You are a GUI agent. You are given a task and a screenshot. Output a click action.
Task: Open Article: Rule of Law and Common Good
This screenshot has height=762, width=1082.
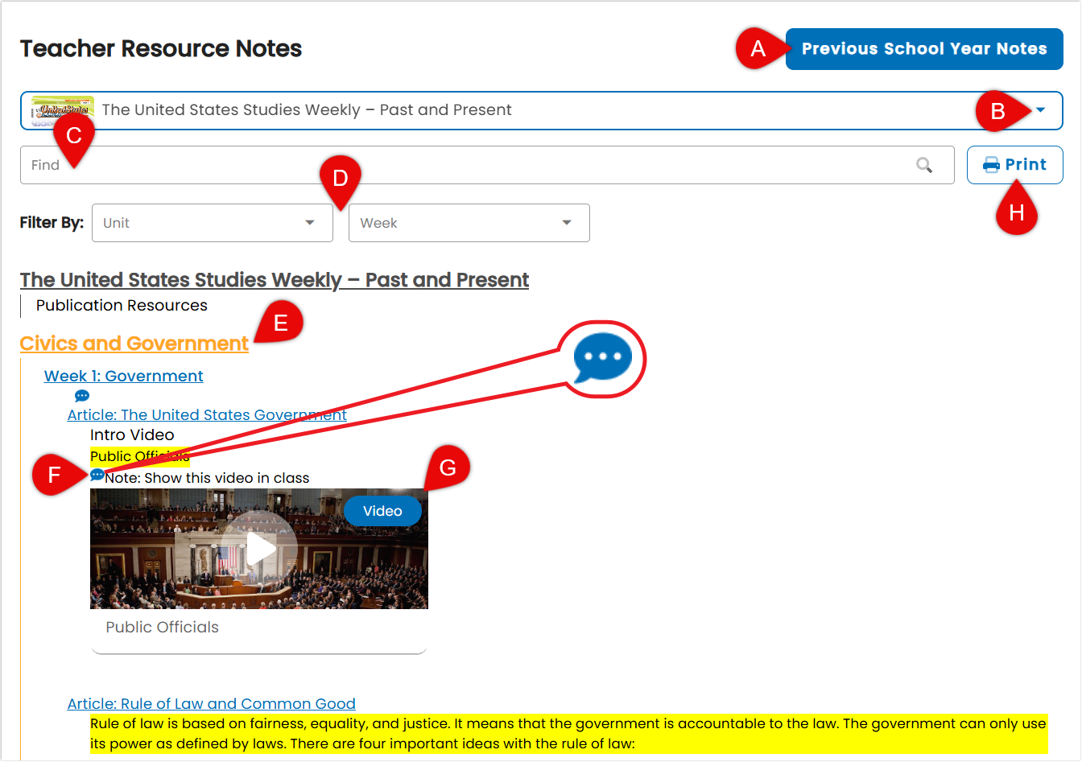[x=212, y=704]
